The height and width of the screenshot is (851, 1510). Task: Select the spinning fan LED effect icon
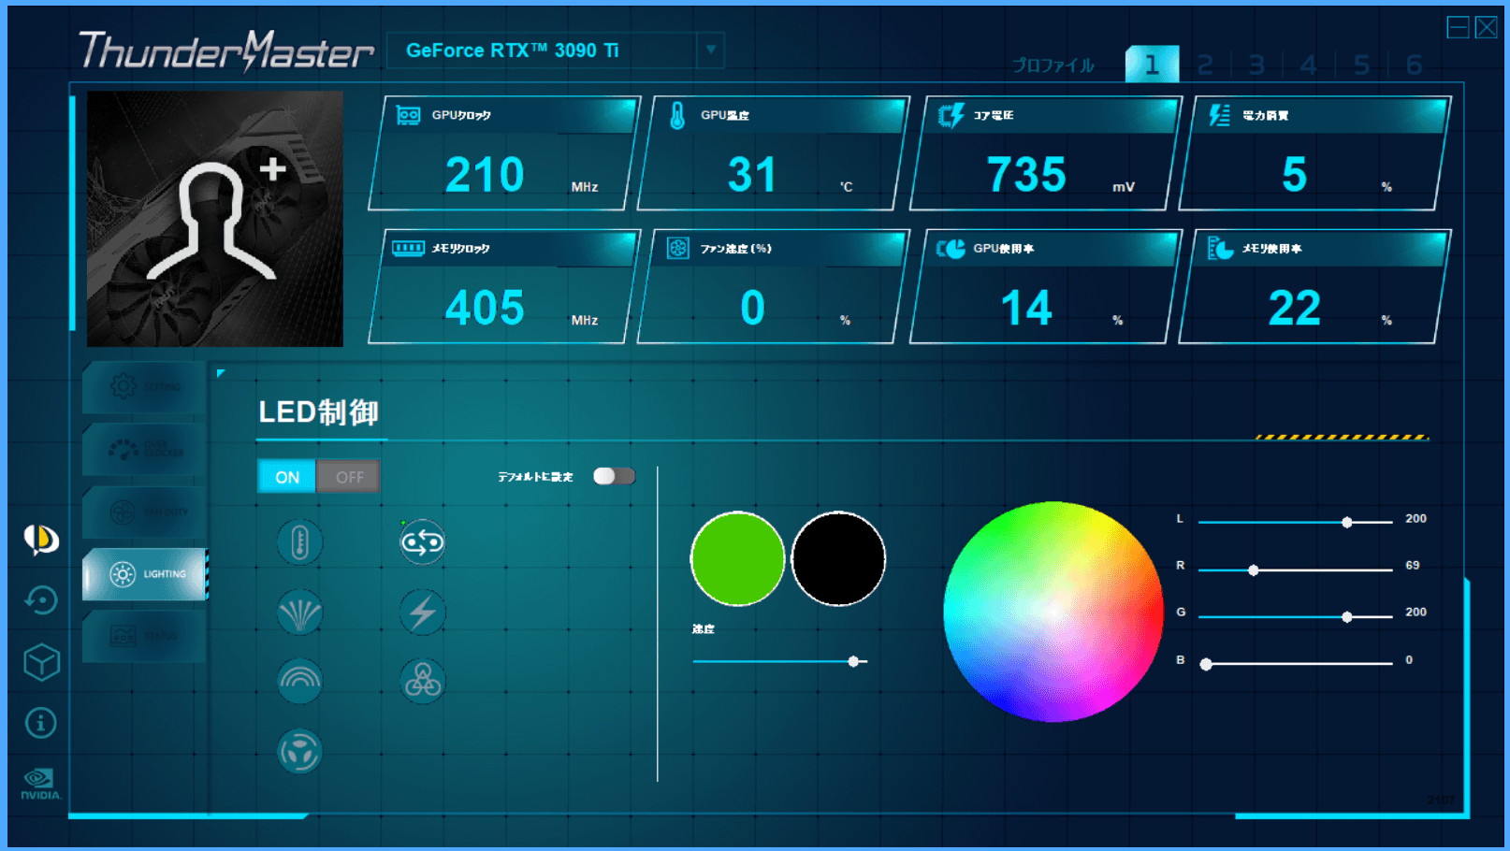tap(299, 751)
